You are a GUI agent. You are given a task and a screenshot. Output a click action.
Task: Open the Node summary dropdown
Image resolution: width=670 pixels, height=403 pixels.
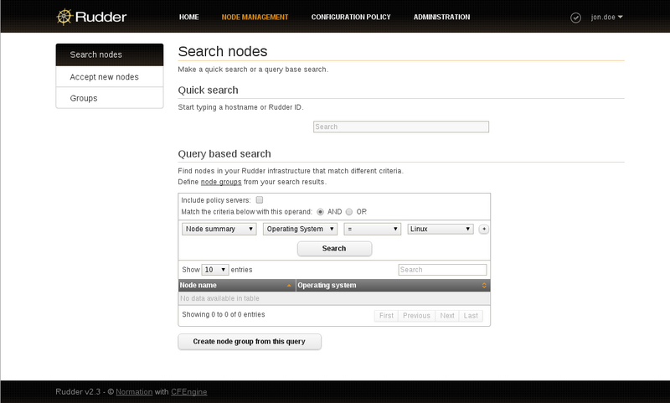coord(219,229)
